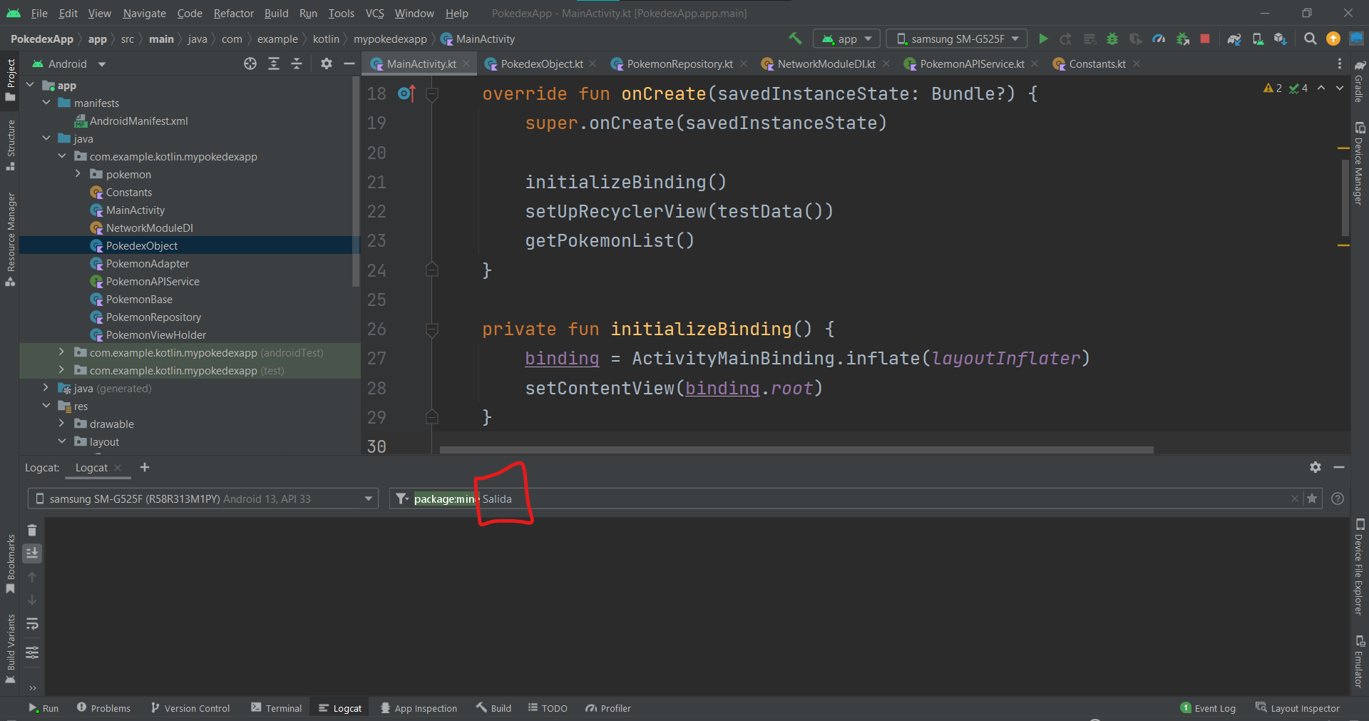Toggle soft-wrap in Logcat panel

(32, 624)
